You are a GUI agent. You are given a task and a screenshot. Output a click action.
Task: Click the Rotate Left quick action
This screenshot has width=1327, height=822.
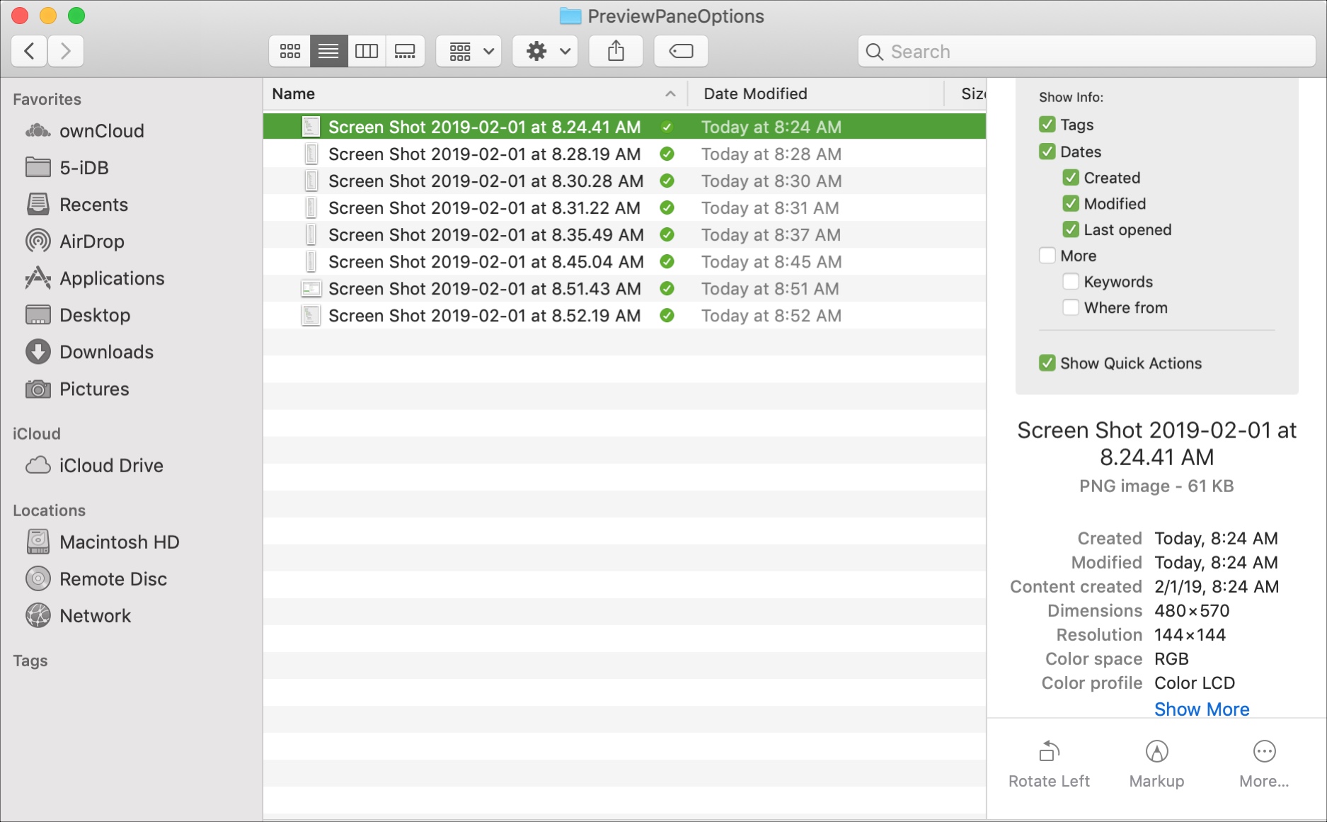1049,763
